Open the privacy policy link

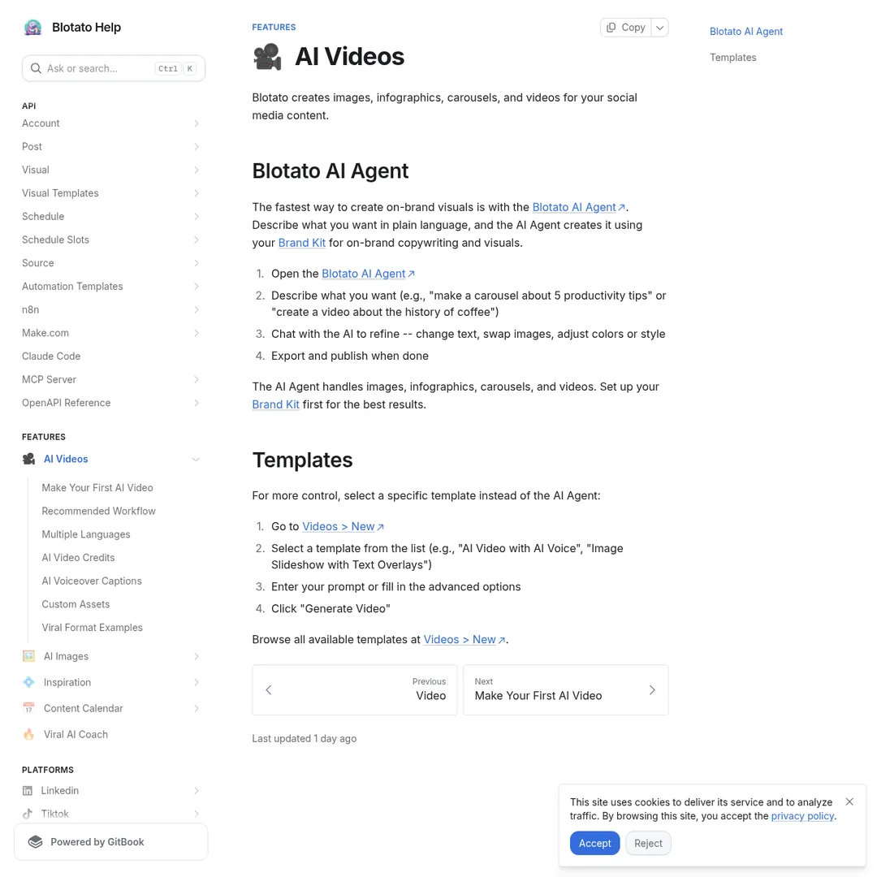click(x=802, y=815)
